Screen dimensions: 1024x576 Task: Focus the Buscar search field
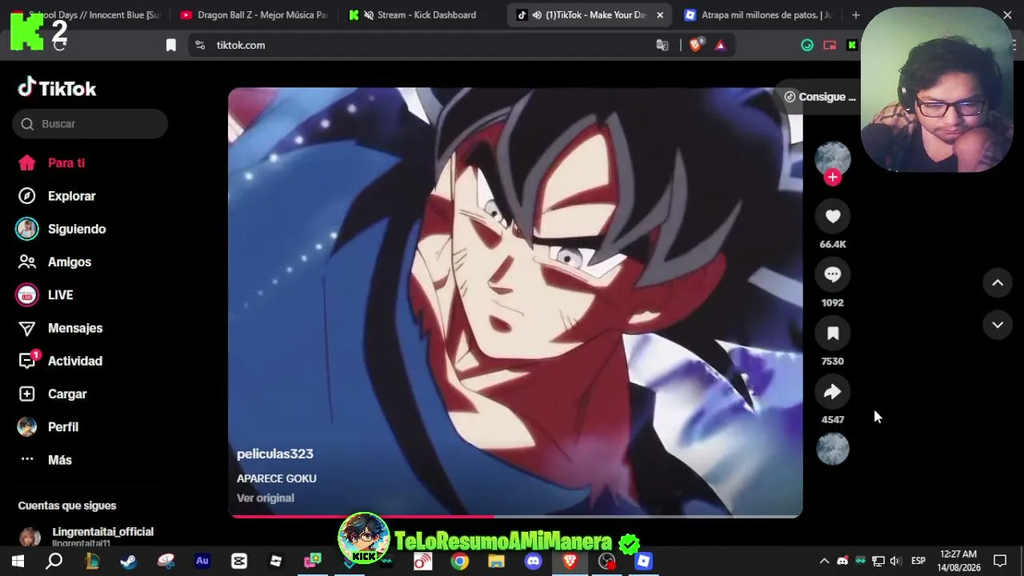90,124
